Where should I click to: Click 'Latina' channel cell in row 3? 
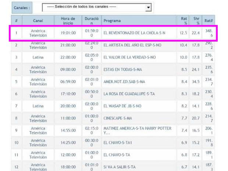point(38,57)
